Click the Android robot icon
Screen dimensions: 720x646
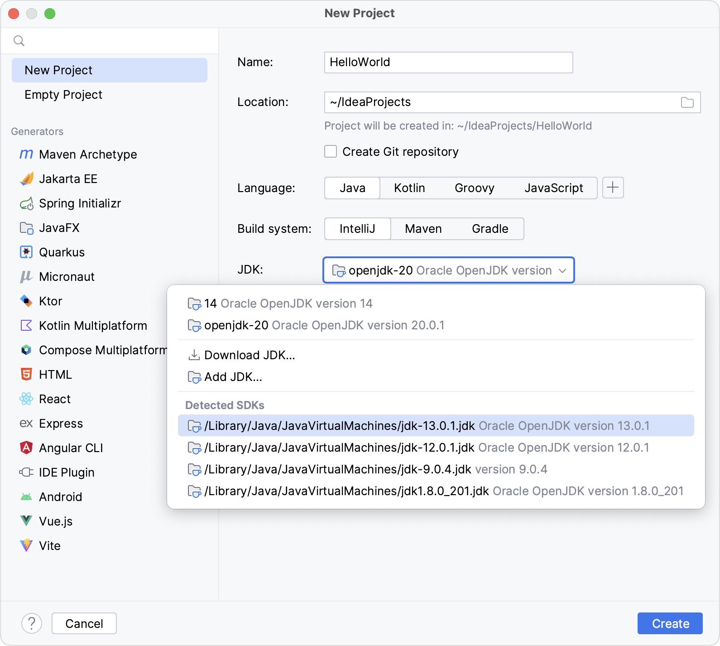[x=26, y=497]
